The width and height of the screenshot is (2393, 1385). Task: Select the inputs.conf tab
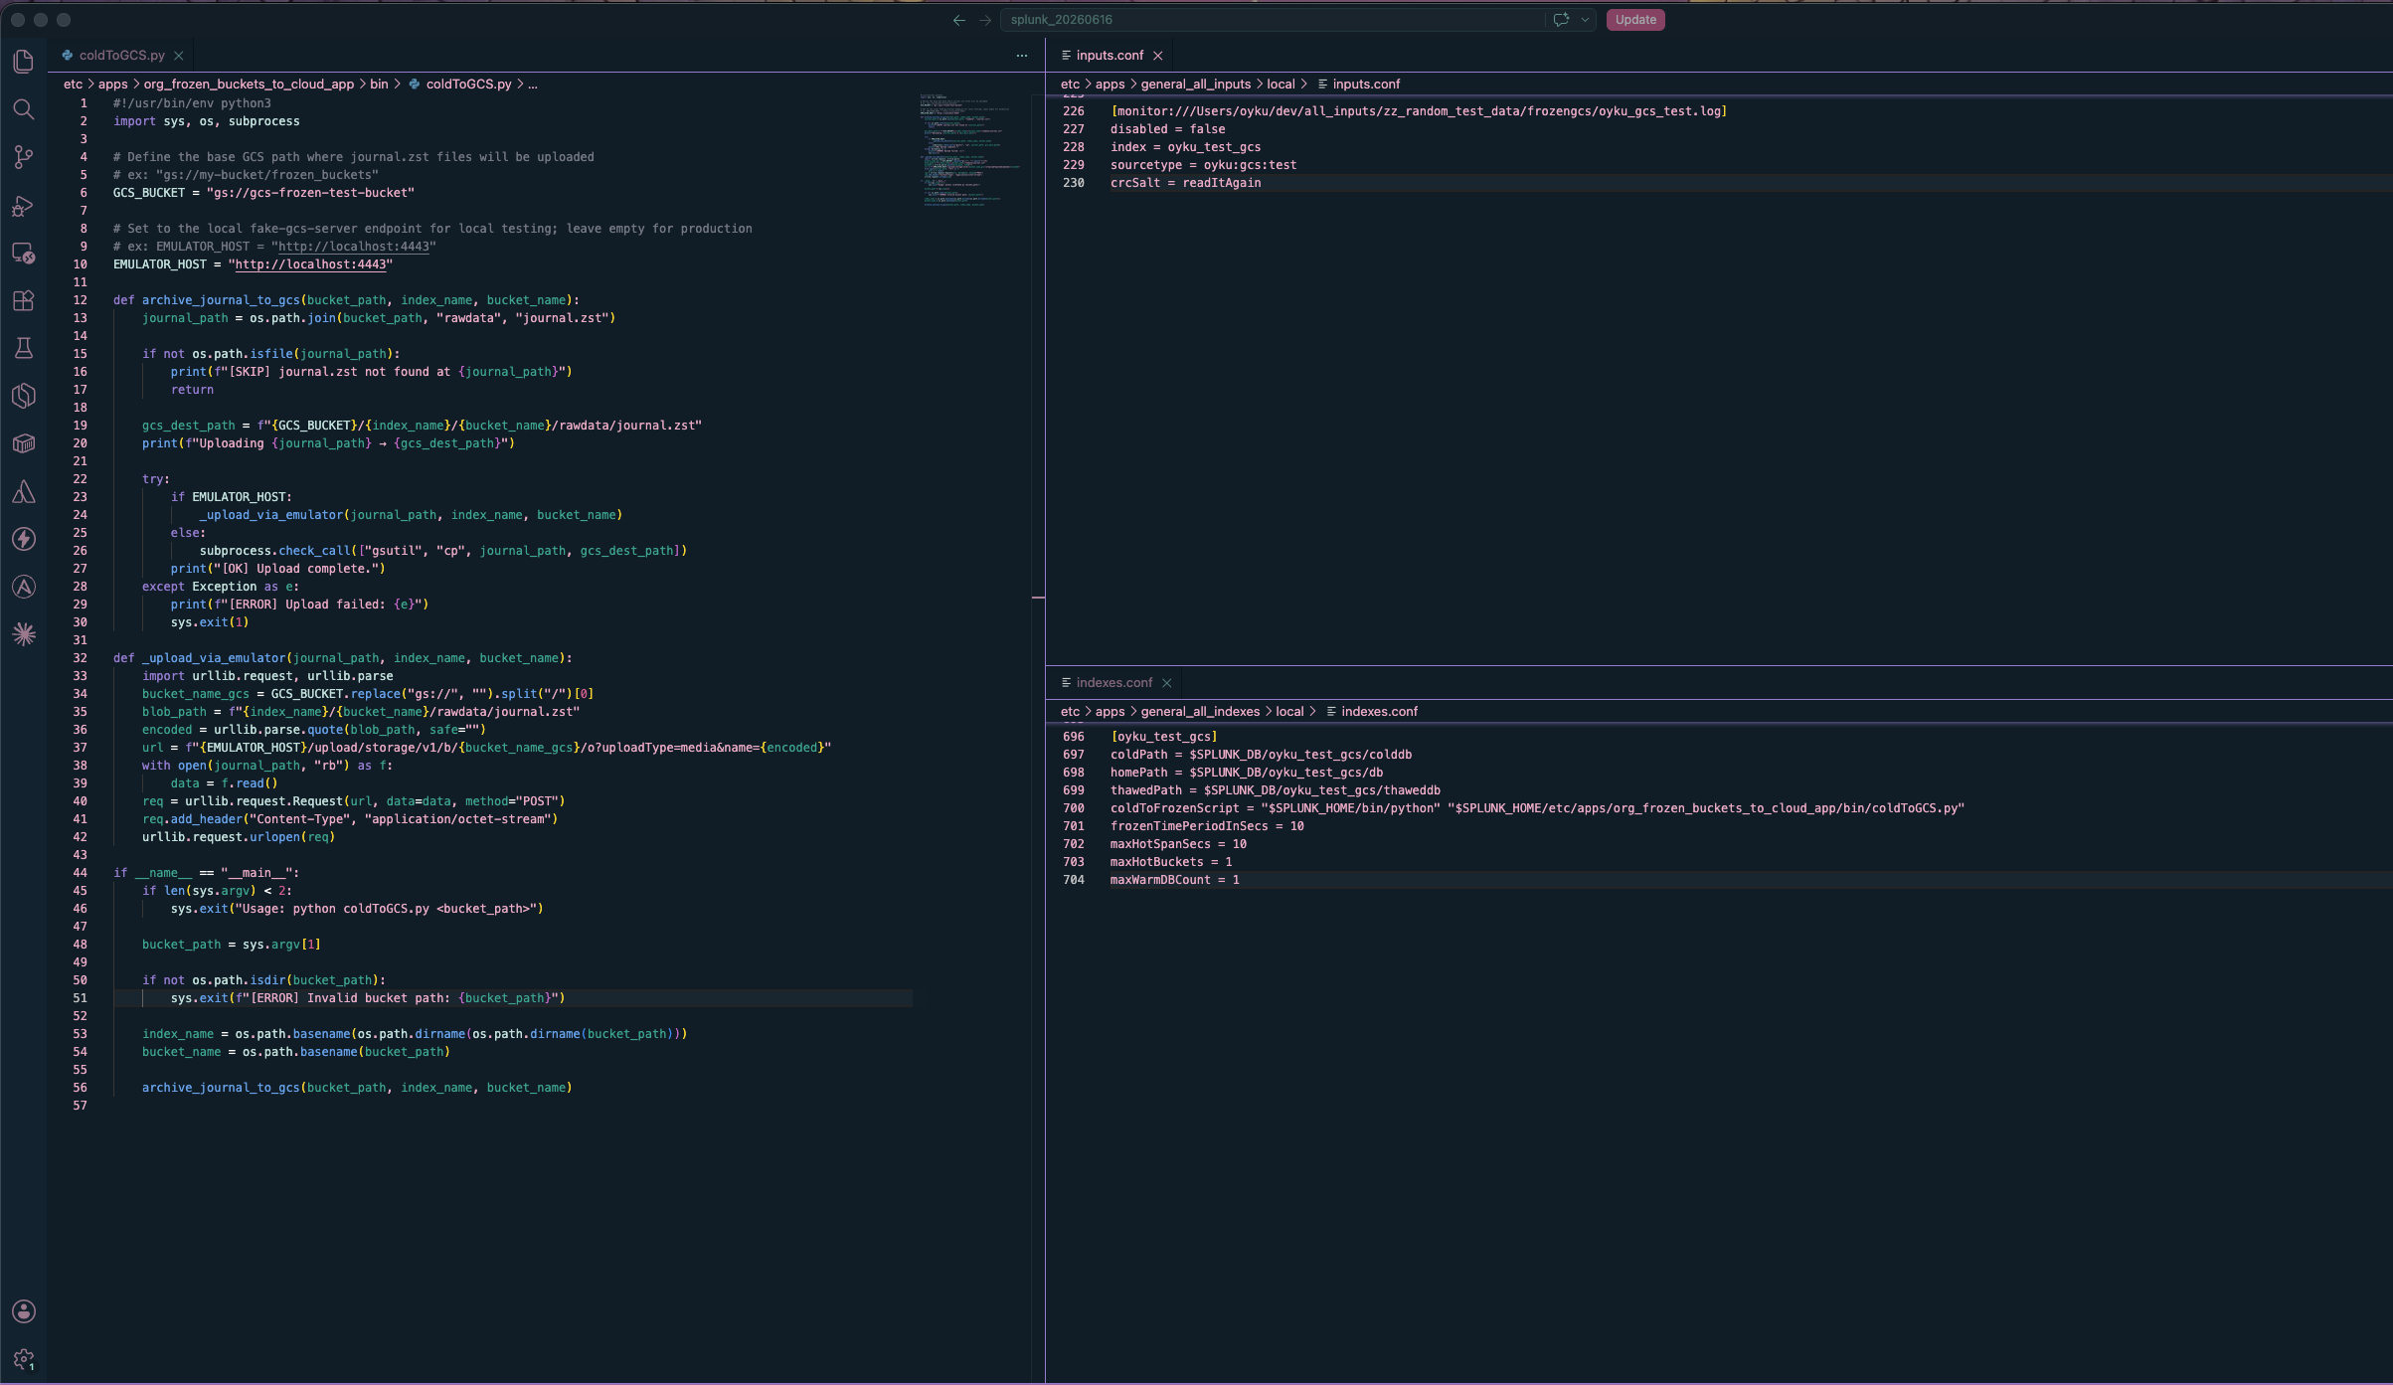(x=1110, y=56)
